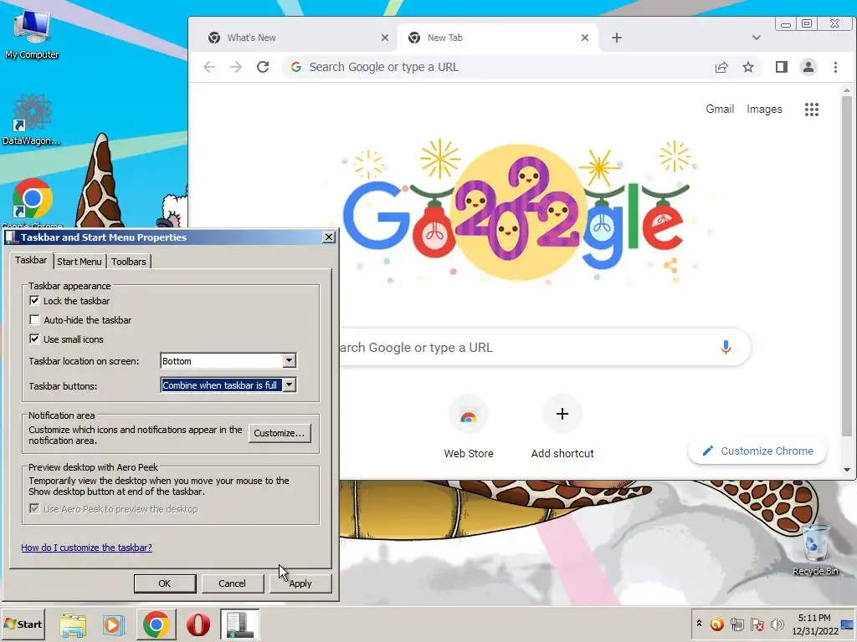Viewport: 857px width, 642px height.
Task: Open Chrome tab search chevron
Action: click(x=757, y=38)
